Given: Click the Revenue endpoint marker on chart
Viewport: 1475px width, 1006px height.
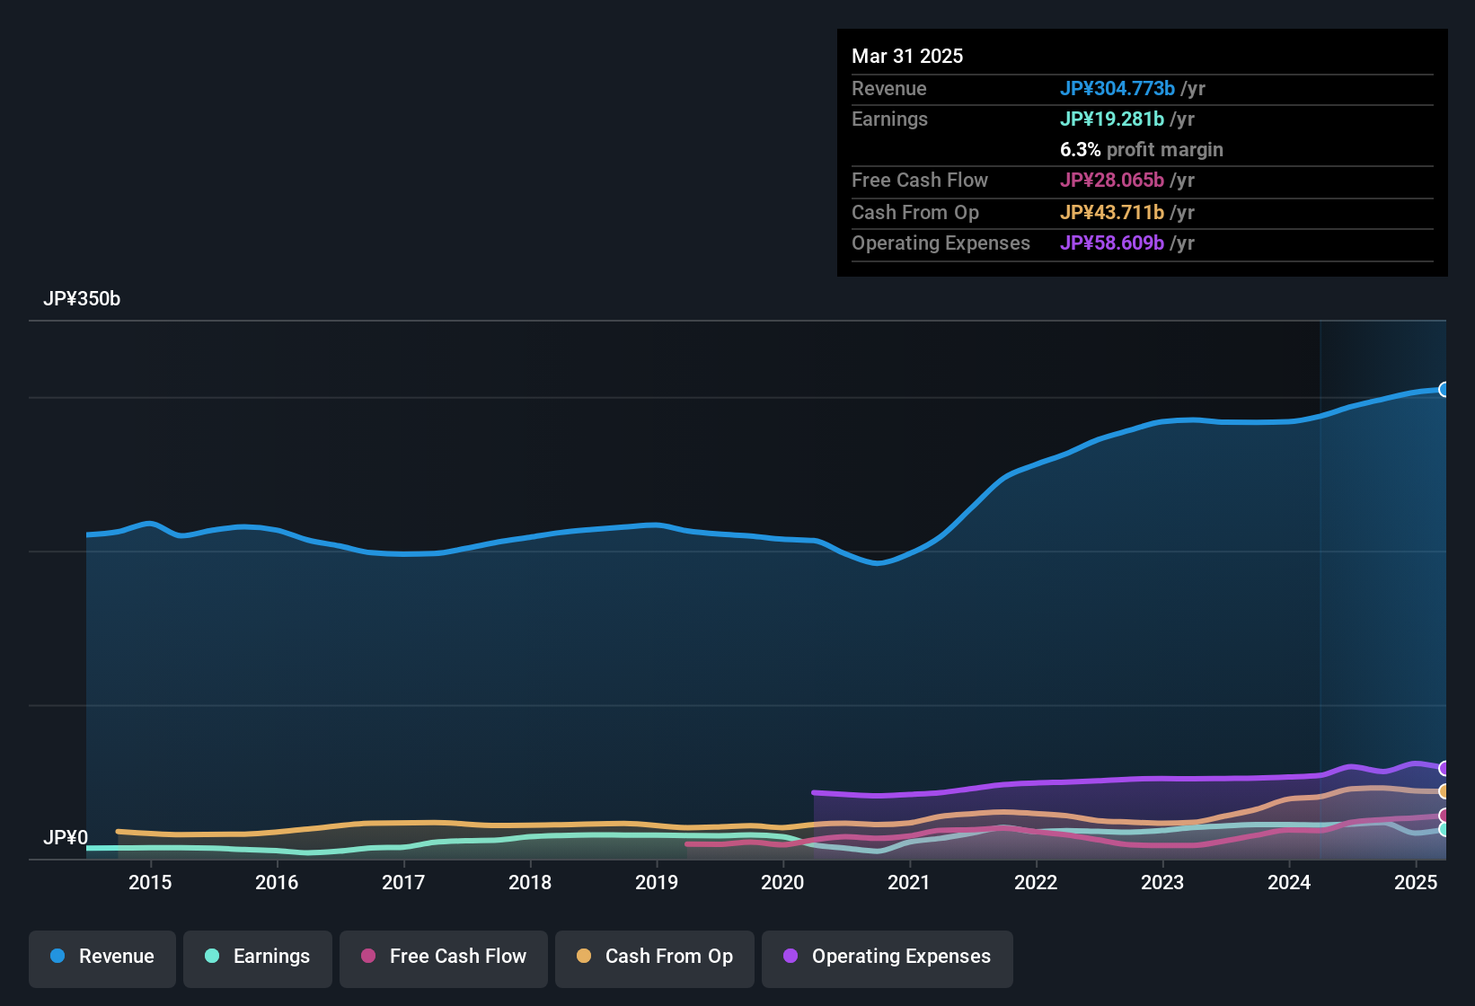Looking at the screenshot, I should [x=1444, y=389].
